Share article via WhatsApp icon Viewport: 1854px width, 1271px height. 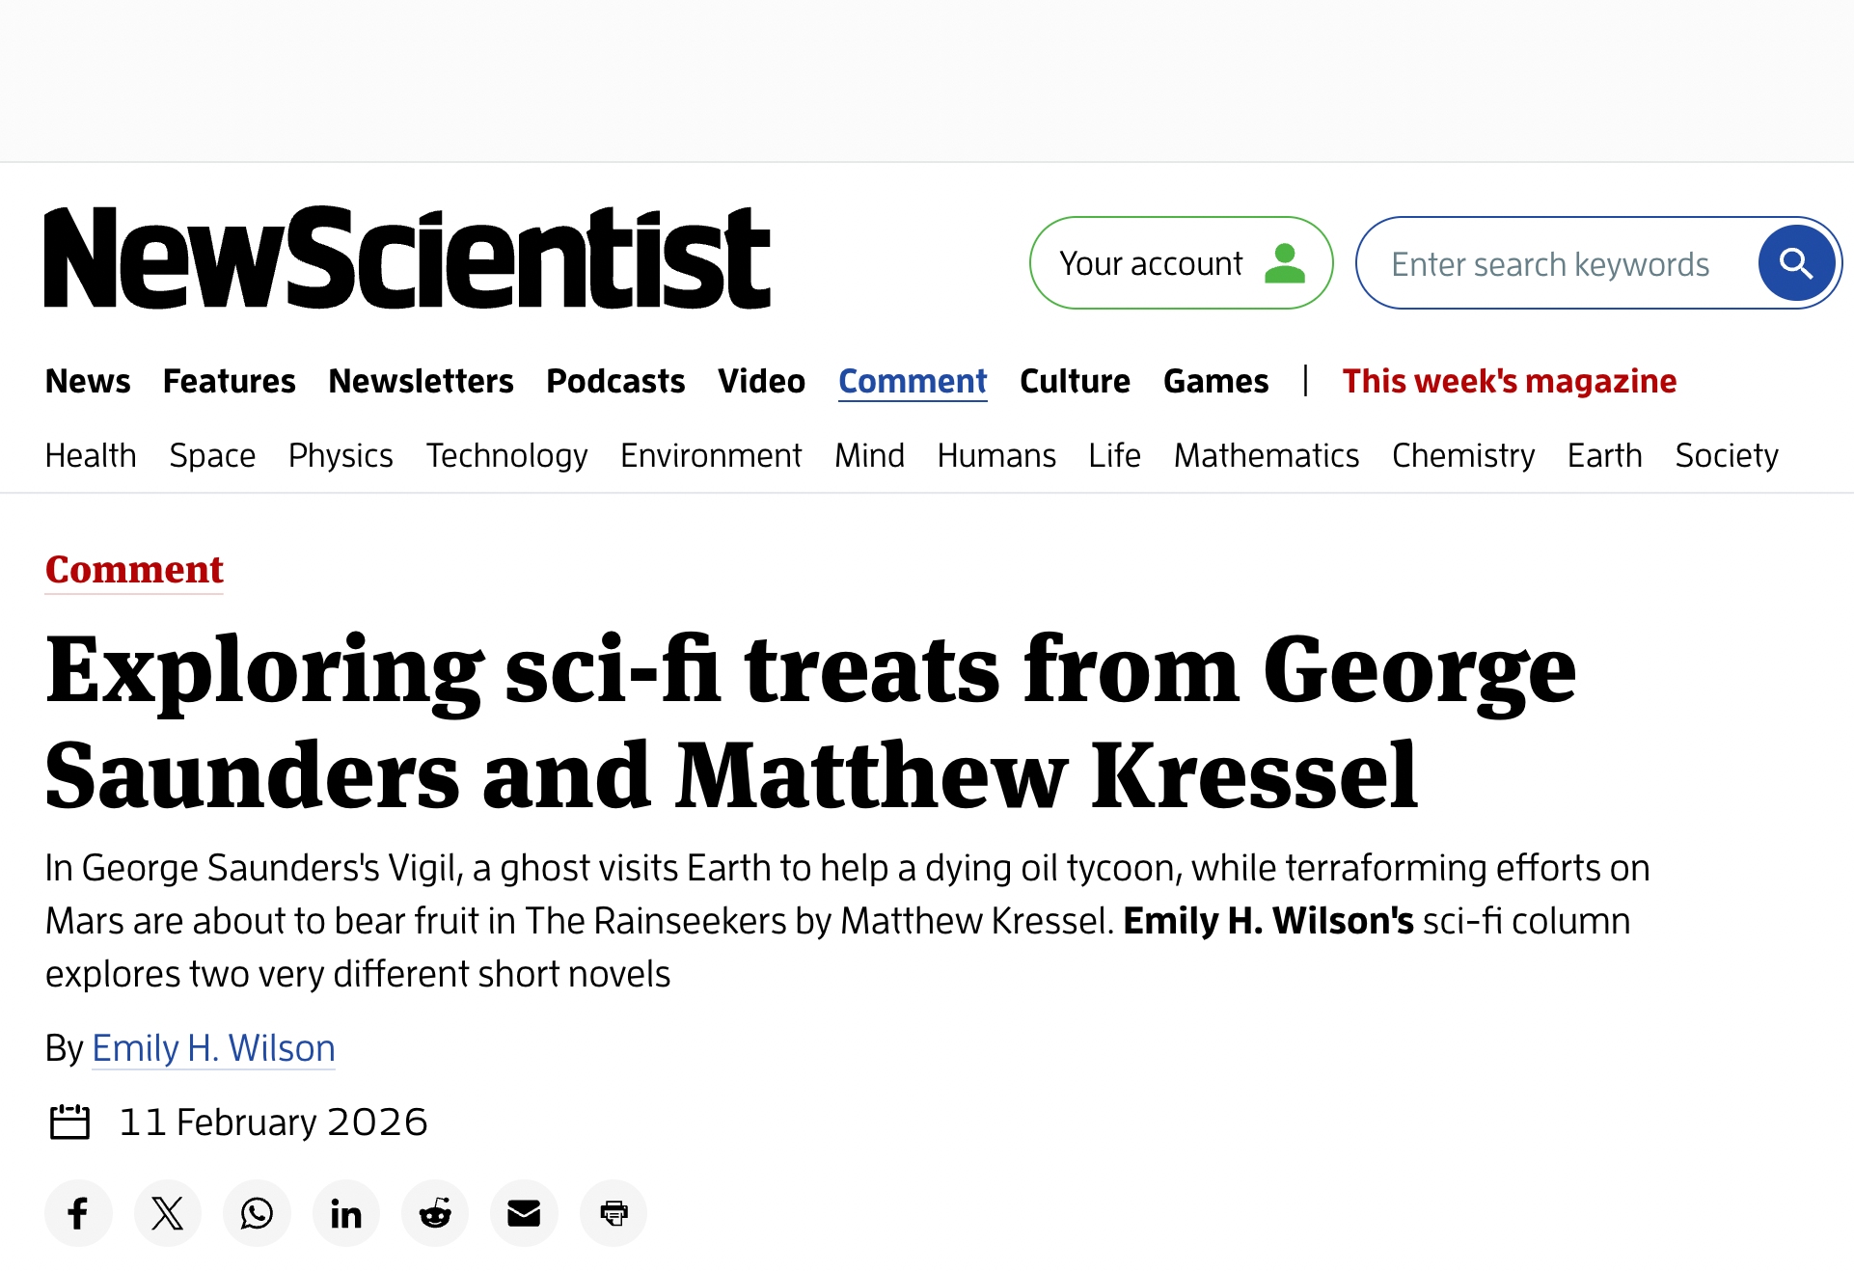pos(257,1213)
